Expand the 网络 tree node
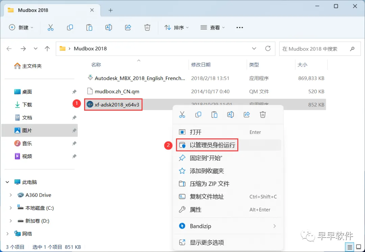Screen dimensions: 365x252 [7, 234]
